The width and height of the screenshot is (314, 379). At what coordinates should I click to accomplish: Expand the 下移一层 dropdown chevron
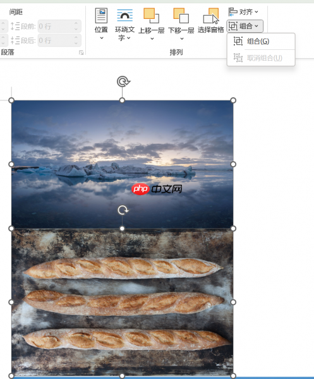click(182, 39)
